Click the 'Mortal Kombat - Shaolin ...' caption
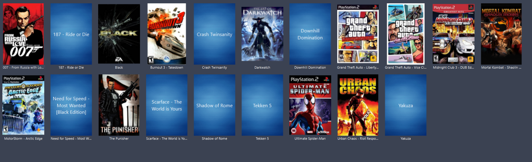Viewport: 532px width, 162px height. (501, 67)
